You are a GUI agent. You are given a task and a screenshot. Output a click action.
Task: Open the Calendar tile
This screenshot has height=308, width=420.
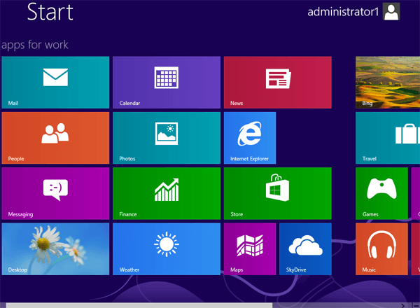(x=167, y=82)
